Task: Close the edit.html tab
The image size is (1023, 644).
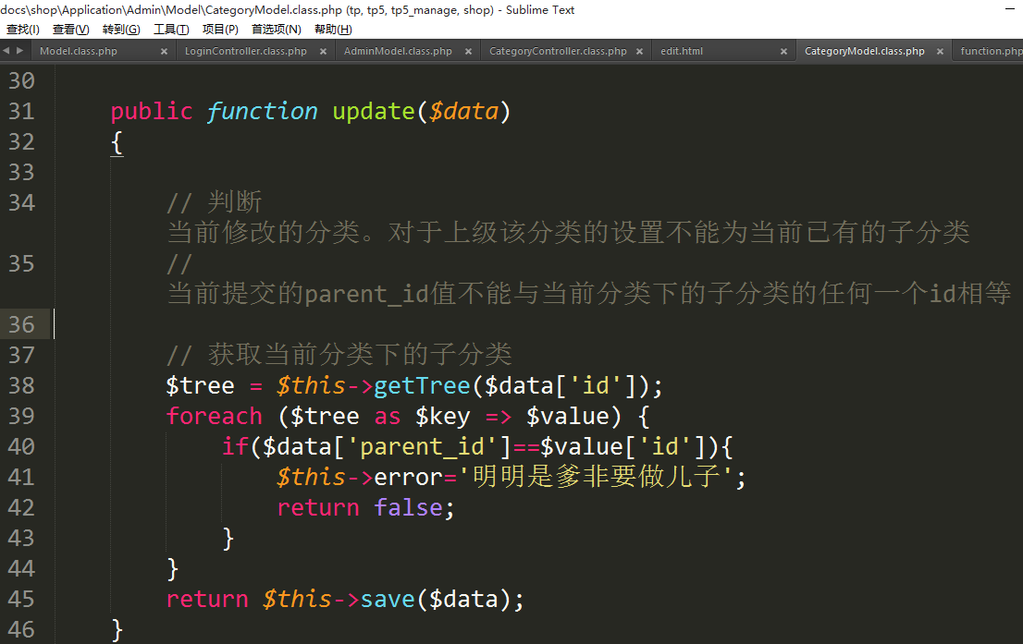Action: pyautogui.click(x=784, y=52)
